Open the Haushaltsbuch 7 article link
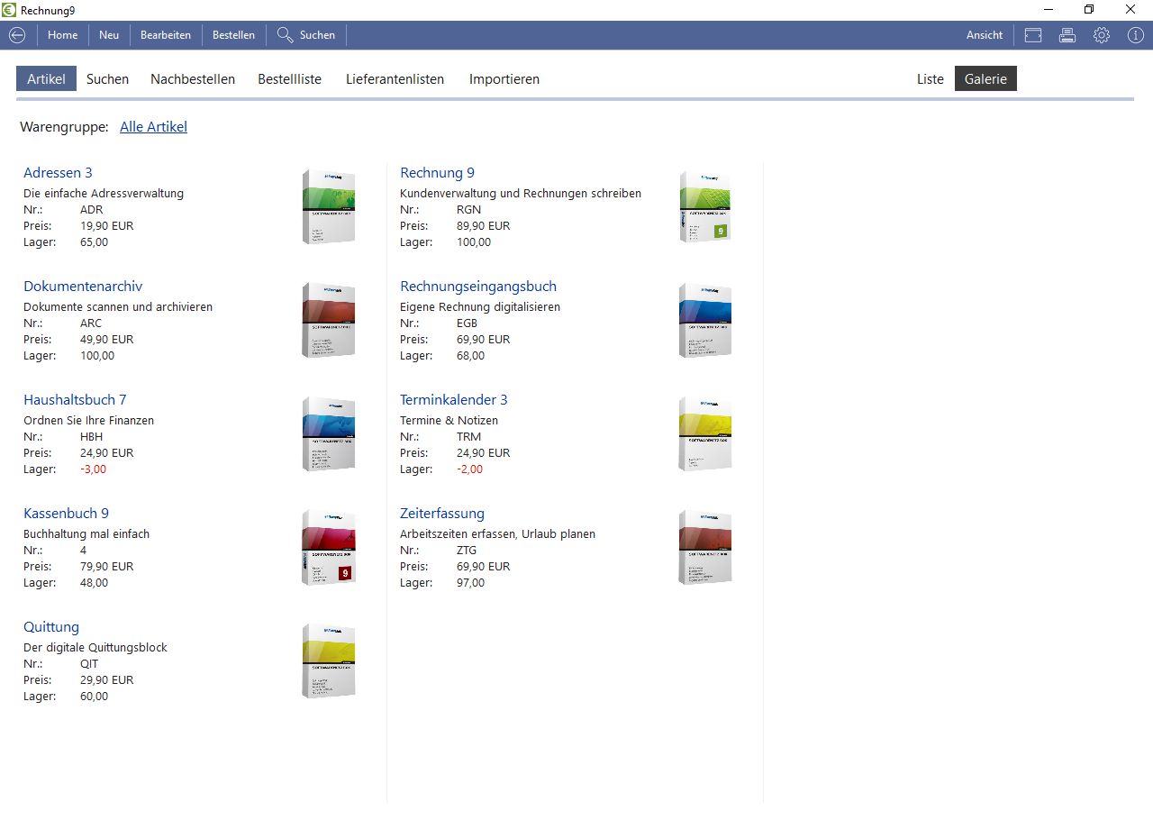 point(75,400)
